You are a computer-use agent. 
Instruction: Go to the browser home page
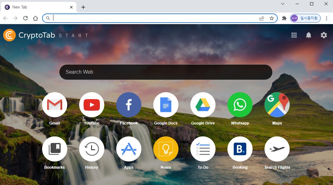pos(35,18)
